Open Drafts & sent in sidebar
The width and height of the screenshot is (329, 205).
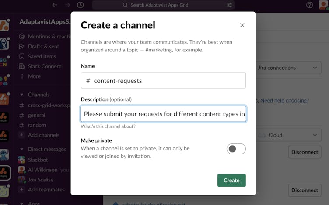coord(39,46)
